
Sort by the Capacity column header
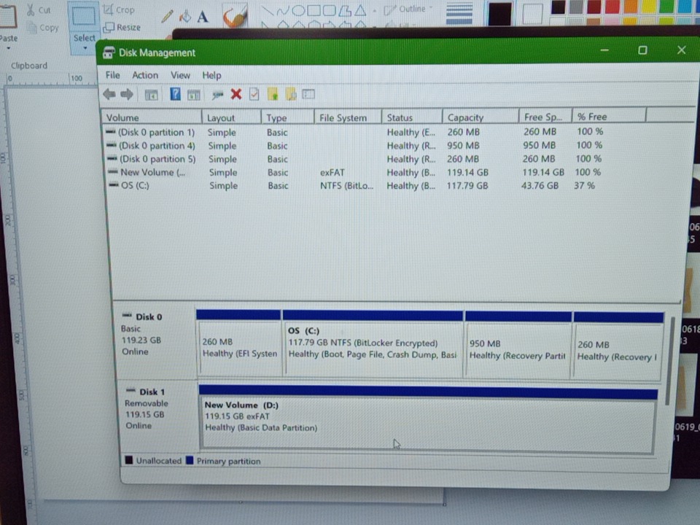(481, 117)
